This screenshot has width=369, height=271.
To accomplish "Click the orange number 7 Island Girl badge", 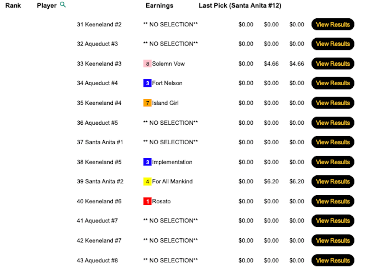I will (147, 103).
